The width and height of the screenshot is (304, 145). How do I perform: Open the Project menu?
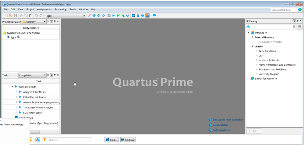pos(30,9)
